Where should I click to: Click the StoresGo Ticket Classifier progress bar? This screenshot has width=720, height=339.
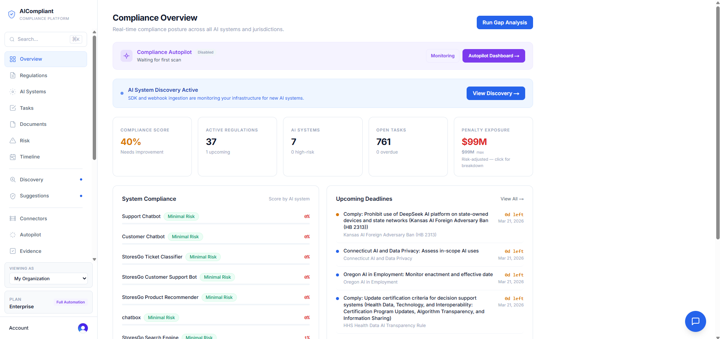pyautogui.click(x=216, y=264)
